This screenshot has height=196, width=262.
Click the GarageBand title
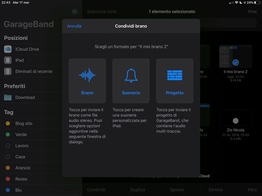coord(29,24)
